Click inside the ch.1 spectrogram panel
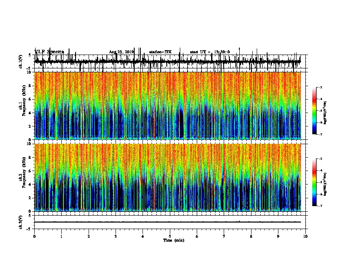 pos(168,106)
